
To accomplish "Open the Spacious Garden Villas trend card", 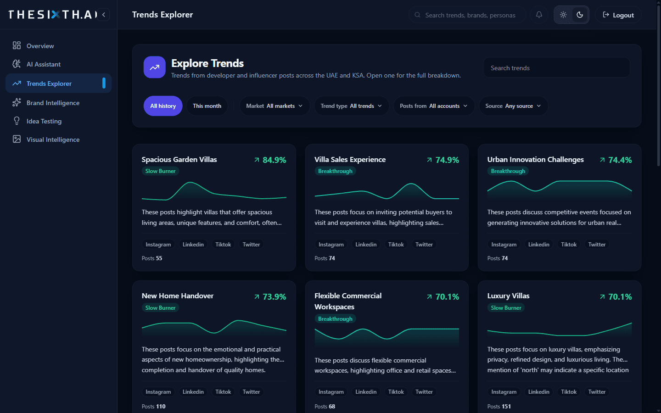I will pos(214,207).
